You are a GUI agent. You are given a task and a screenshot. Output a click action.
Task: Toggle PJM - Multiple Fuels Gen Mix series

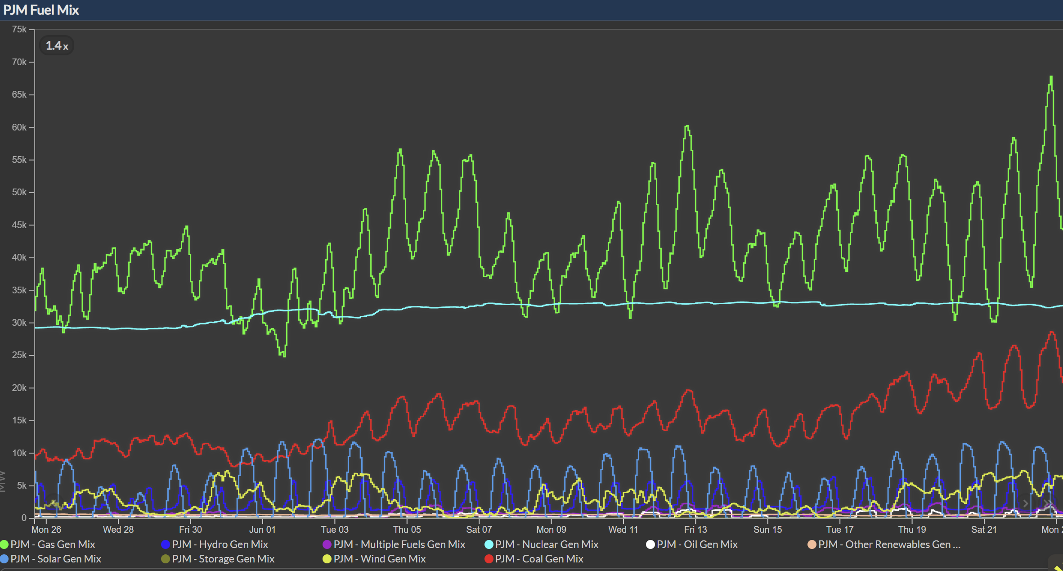394,544
